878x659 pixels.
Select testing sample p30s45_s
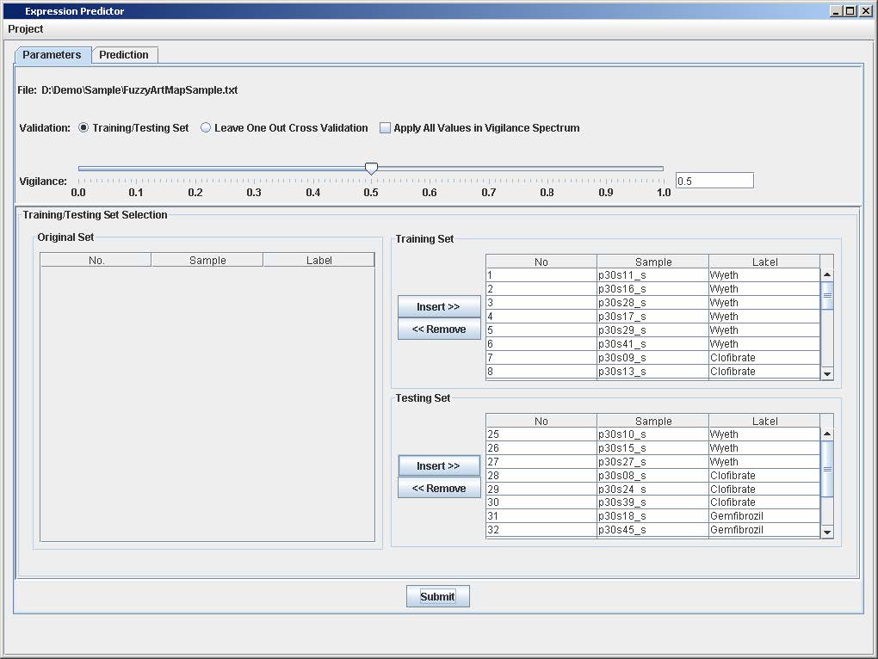[x=652, y=530]
